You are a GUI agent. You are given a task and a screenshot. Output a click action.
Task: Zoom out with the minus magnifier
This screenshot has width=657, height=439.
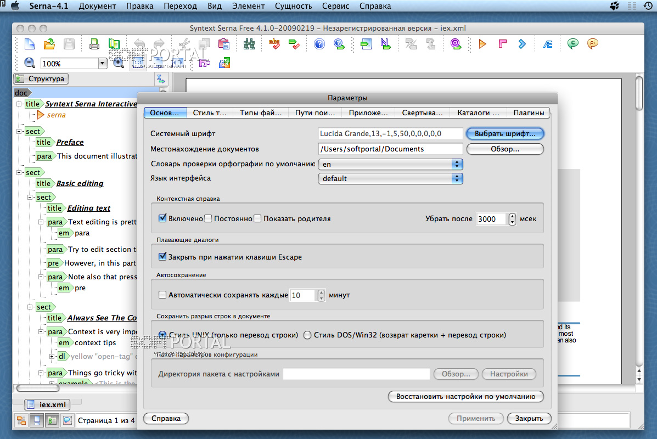tap(29, 63)
